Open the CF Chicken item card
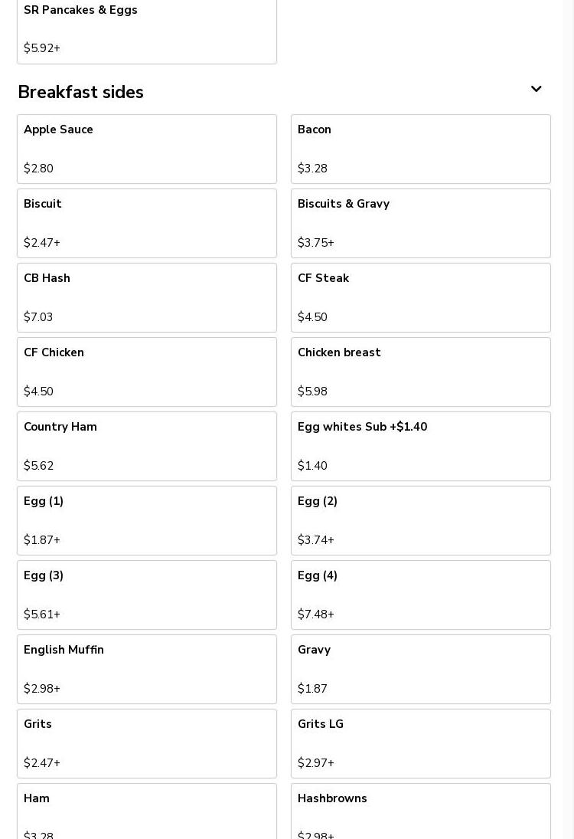The width and height of the screenshot is (574, 839). [x=147, y=372]
